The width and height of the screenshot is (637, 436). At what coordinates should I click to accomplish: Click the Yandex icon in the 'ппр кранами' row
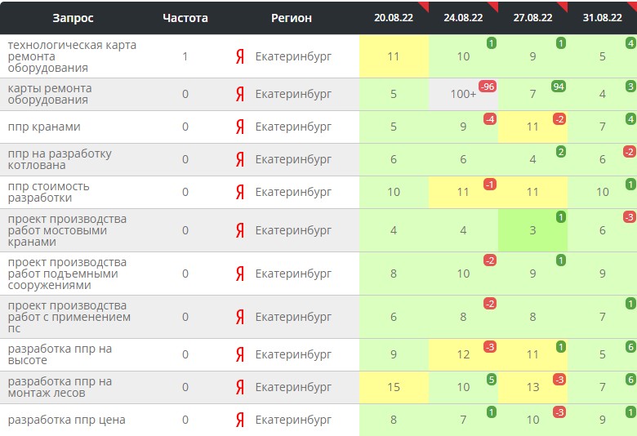pyautogui.click(x=240, y=127)
